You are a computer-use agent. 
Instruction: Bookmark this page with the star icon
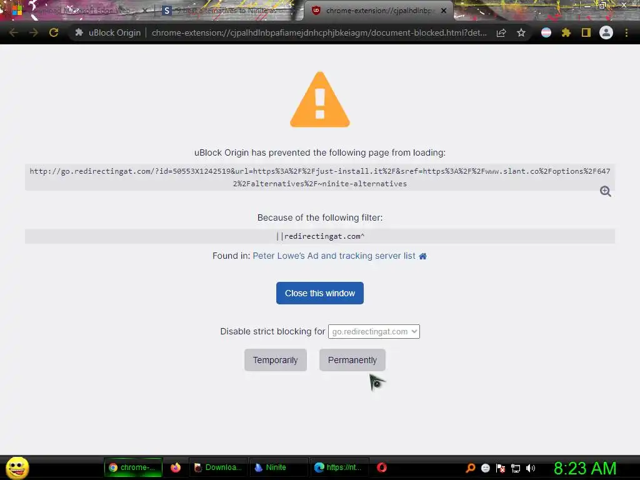521,32
